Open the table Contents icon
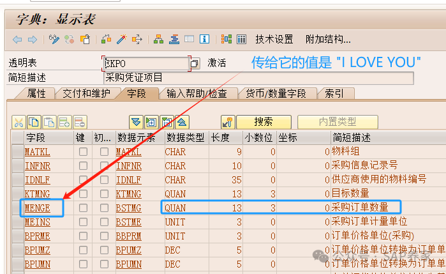 [x=241, y=39]
